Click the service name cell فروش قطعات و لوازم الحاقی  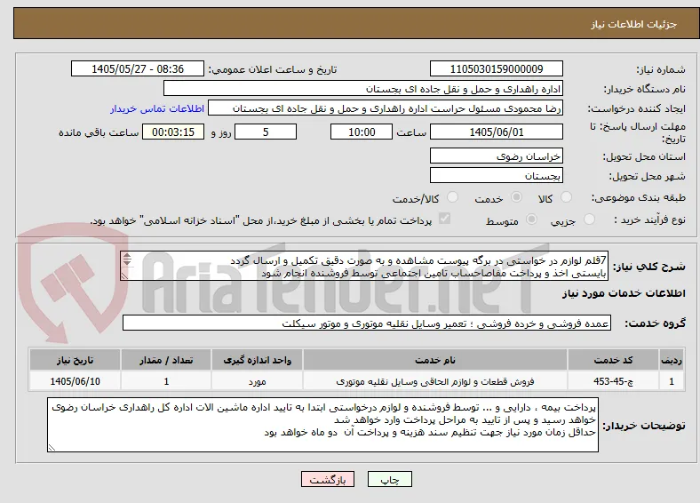pos(434,381)
